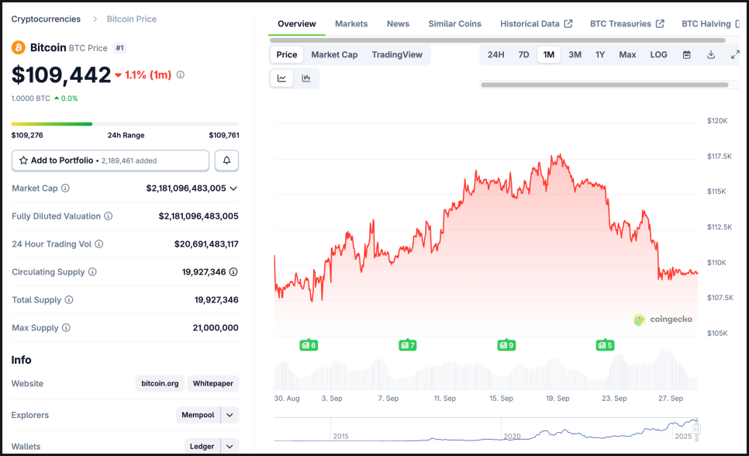The image size is (749, 456).
Task: Expand the Explorers dropdown arrow
Action: tap(230, 415)
